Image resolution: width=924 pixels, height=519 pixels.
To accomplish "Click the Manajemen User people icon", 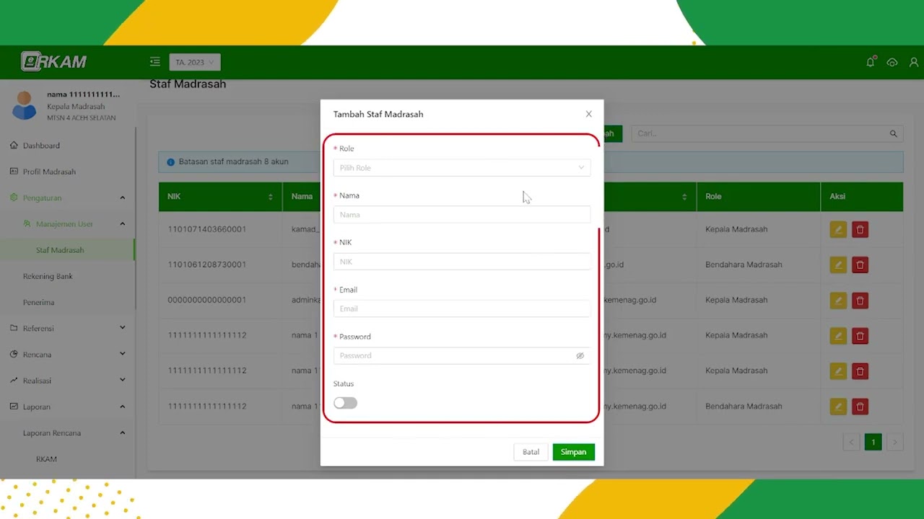I will [27, 224].
